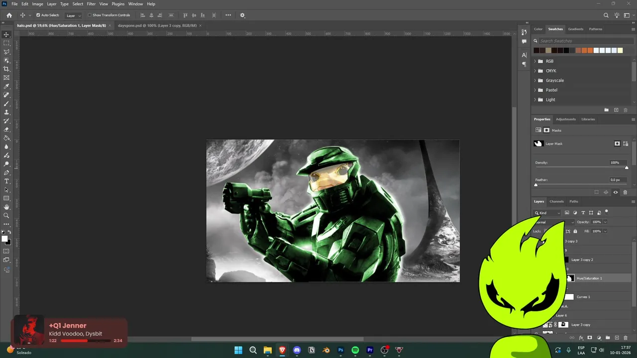Open the Auto-Select Layer dropdown
The image size is (637, 358).
click(74, 15)
